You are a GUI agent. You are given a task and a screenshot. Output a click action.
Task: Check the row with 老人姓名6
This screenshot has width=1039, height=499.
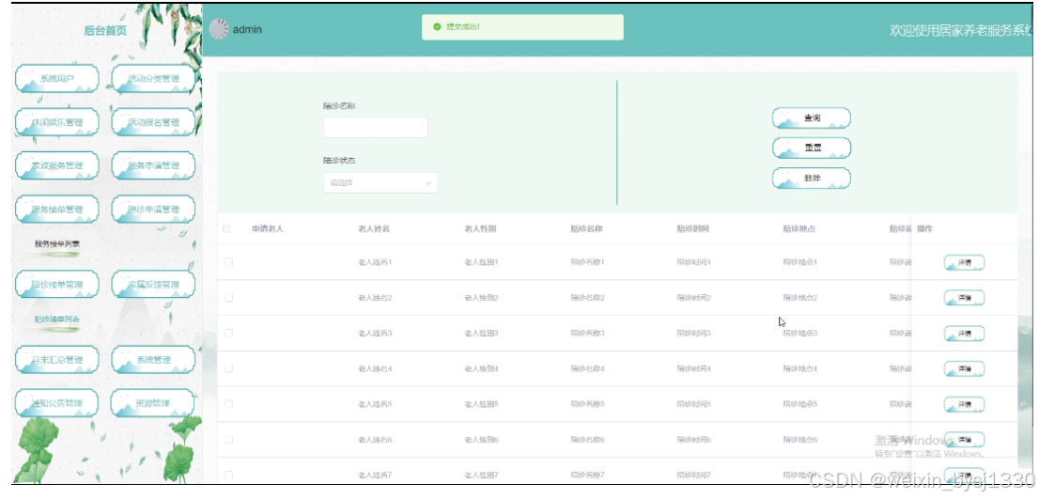click(x=228, y=440)
